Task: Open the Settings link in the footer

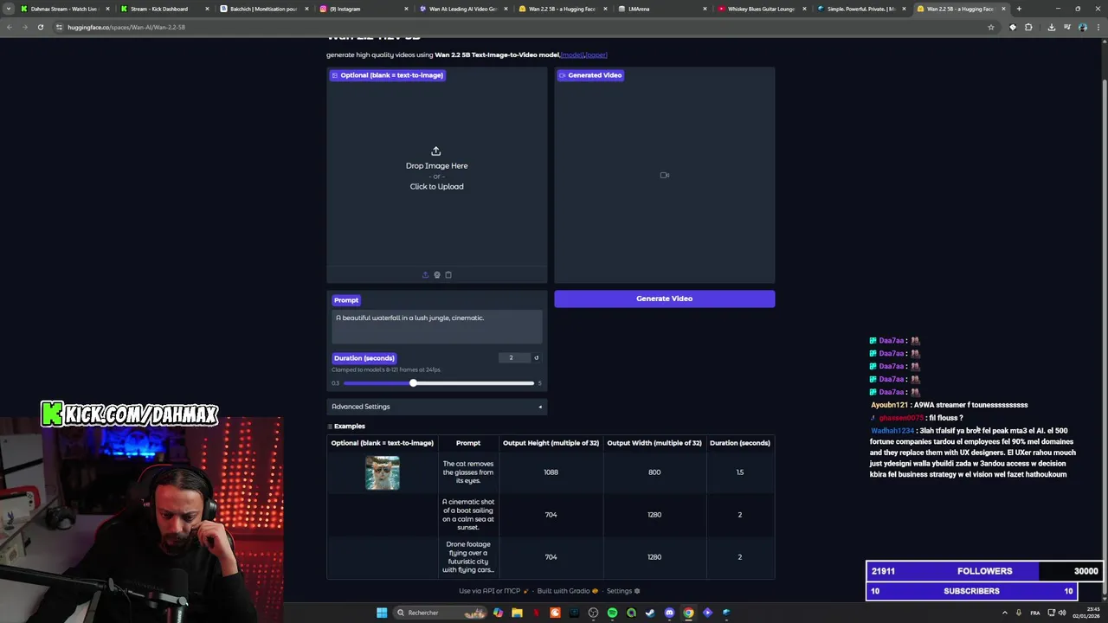Action: [623, 591]
